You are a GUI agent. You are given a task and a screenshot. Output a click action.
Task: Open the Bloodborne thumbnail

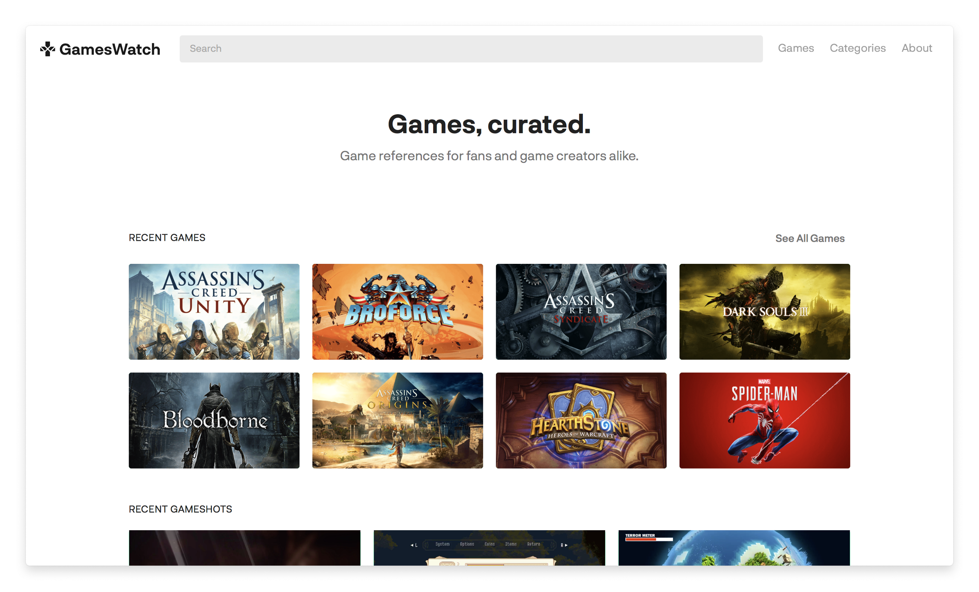click(x=214, y=420)
